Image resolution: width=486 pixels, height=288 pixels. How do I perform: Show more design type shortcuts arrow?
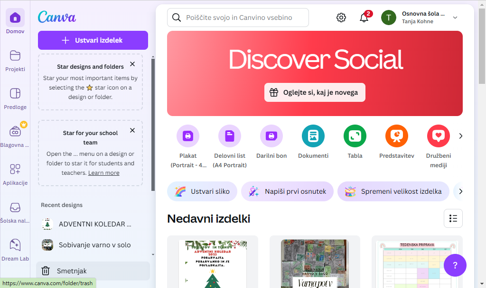[x=460, y=136]
